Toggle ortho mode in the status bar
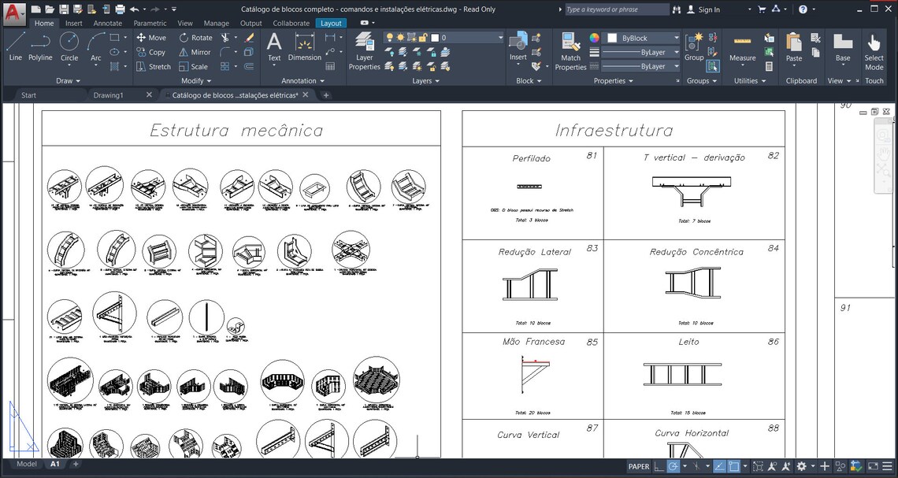Image resolution: width=898 pixels, height=478 pixels. tap(659, 466)
